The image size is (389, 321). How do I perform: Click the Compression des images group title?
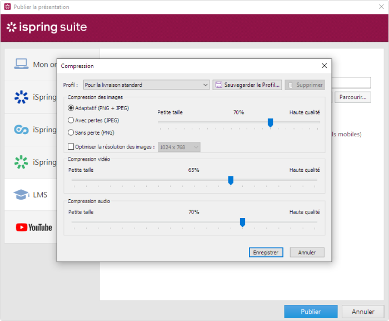95,97
